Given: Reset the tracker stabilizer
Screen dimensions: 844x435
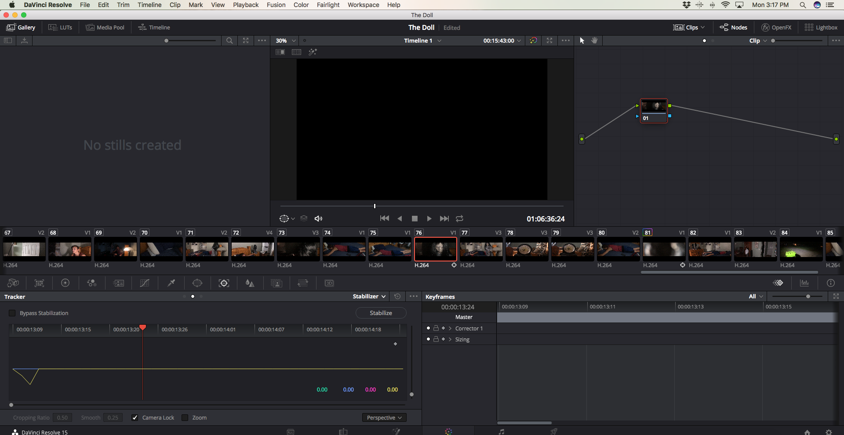Looking at the screenshot, I should click(397, 297).
